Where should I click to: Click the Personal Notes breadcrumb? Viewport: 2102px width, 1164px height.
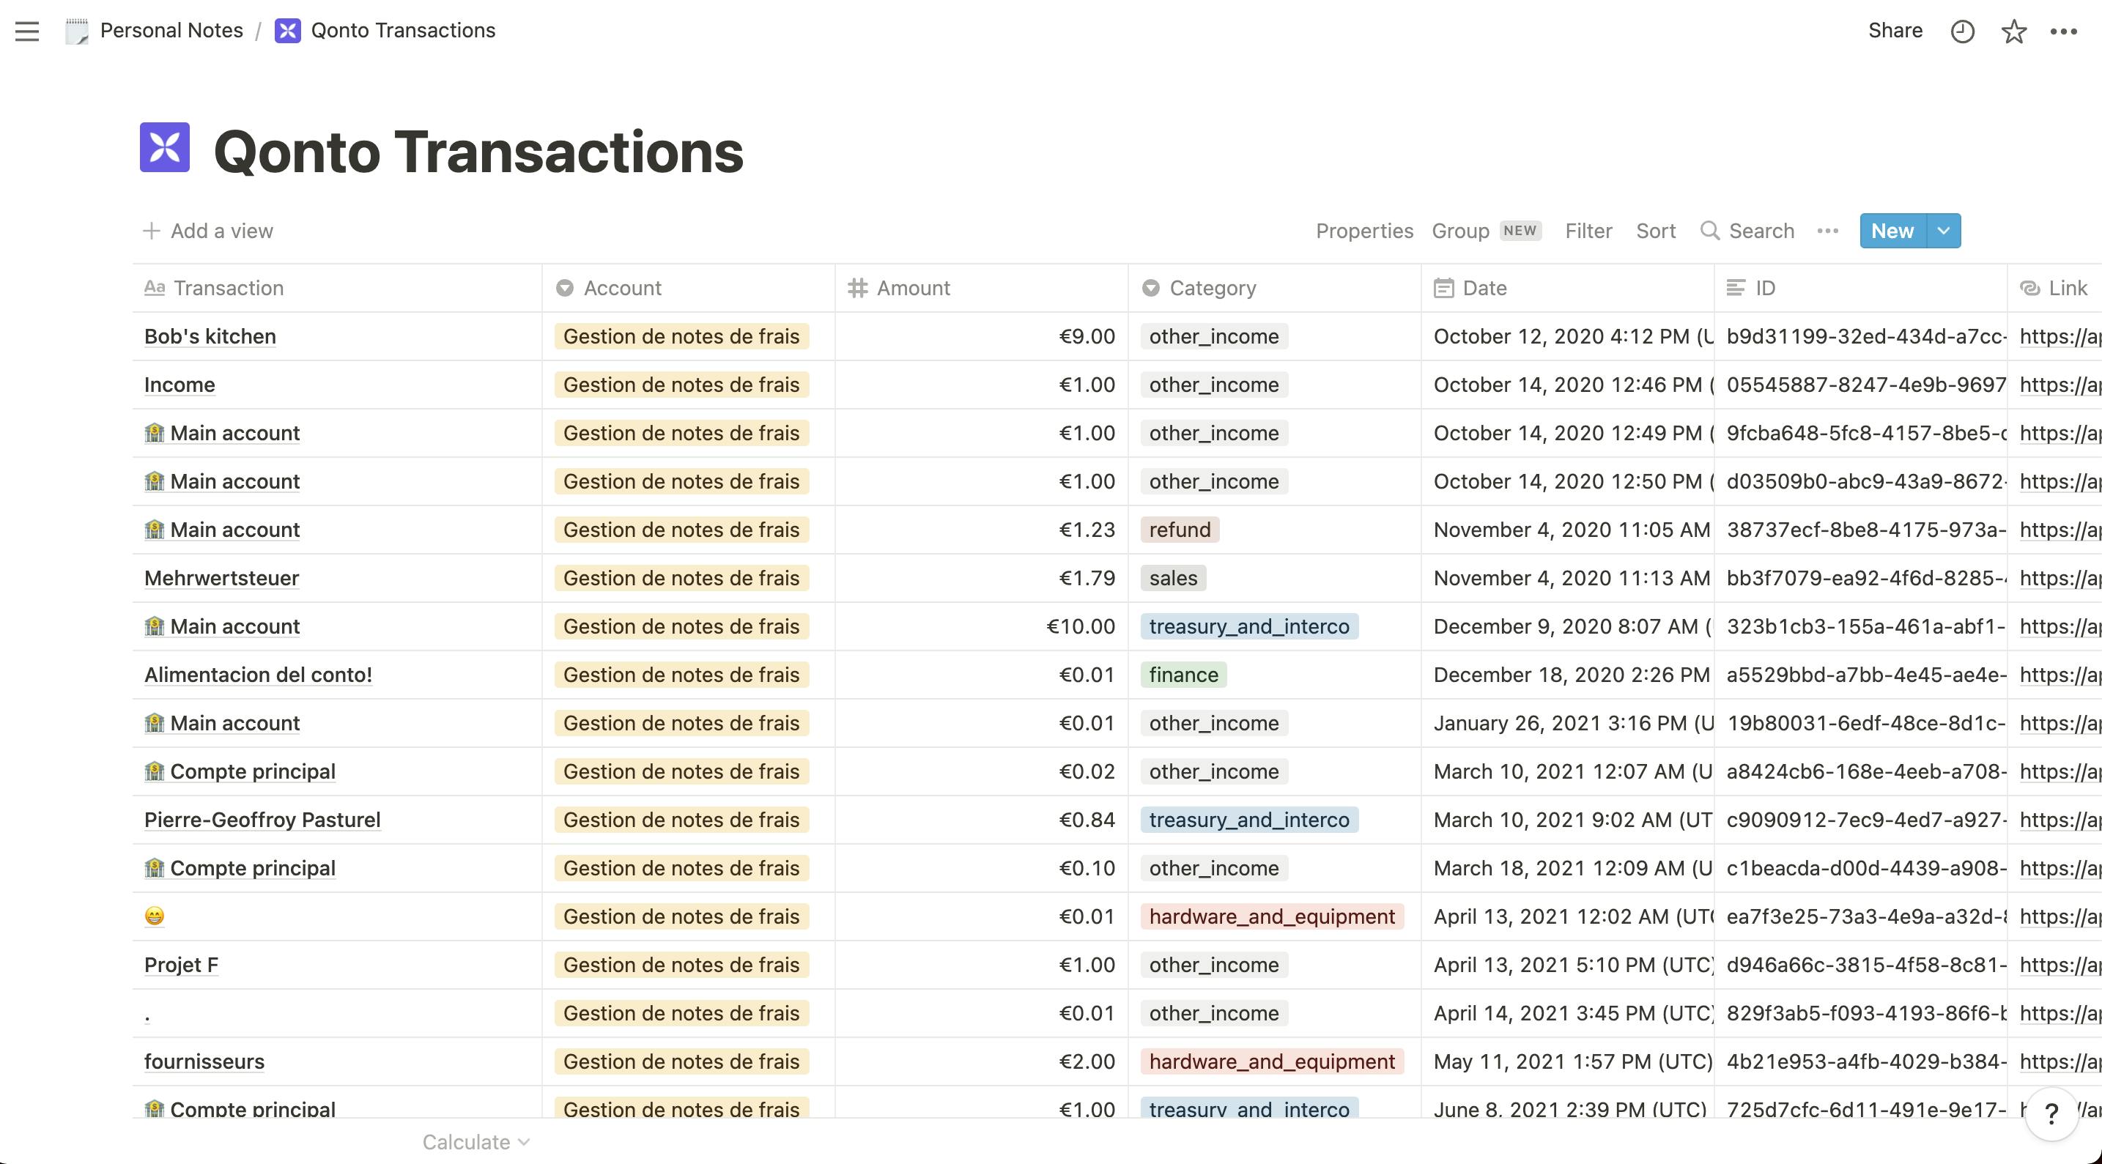(171, 31)
